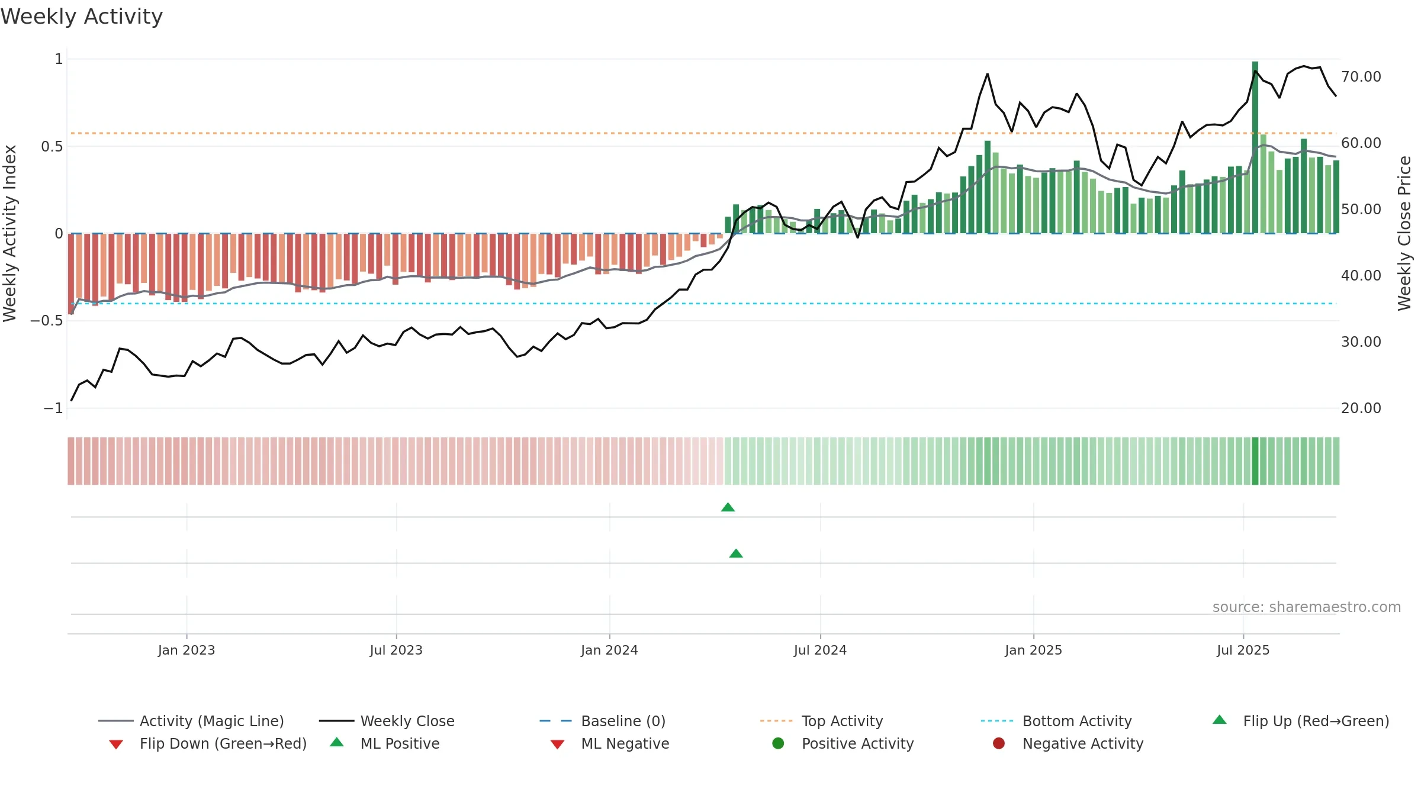Click the gray Activity Magic Line legend swatch
The height and width of the screenshot is (799, 1421).
click(x=116, y=721)
